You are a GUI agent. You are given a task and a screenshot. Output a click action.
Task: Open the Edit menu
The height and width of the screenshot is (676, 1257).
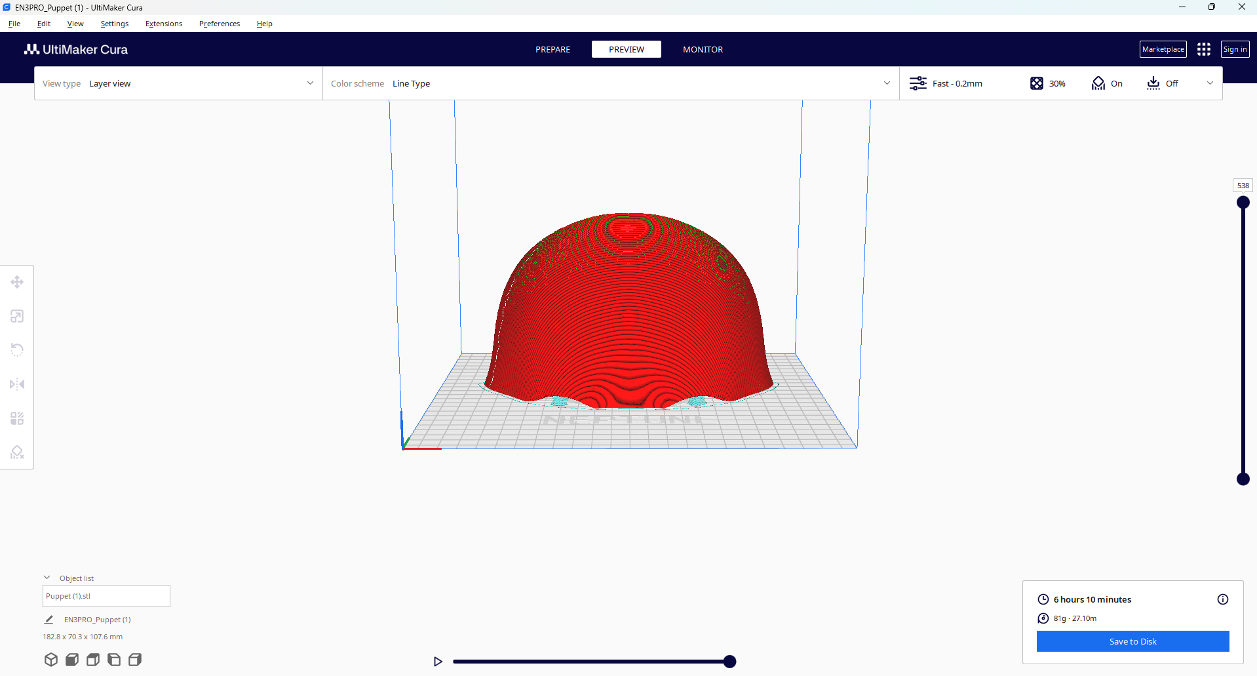click(44, 24)
